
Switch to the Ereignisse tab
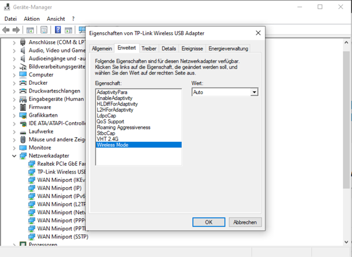tap(192, 48)
